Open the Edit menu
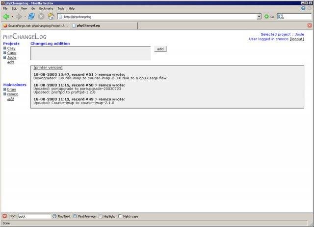Screen dimensions: 314x227 point(14,8)
